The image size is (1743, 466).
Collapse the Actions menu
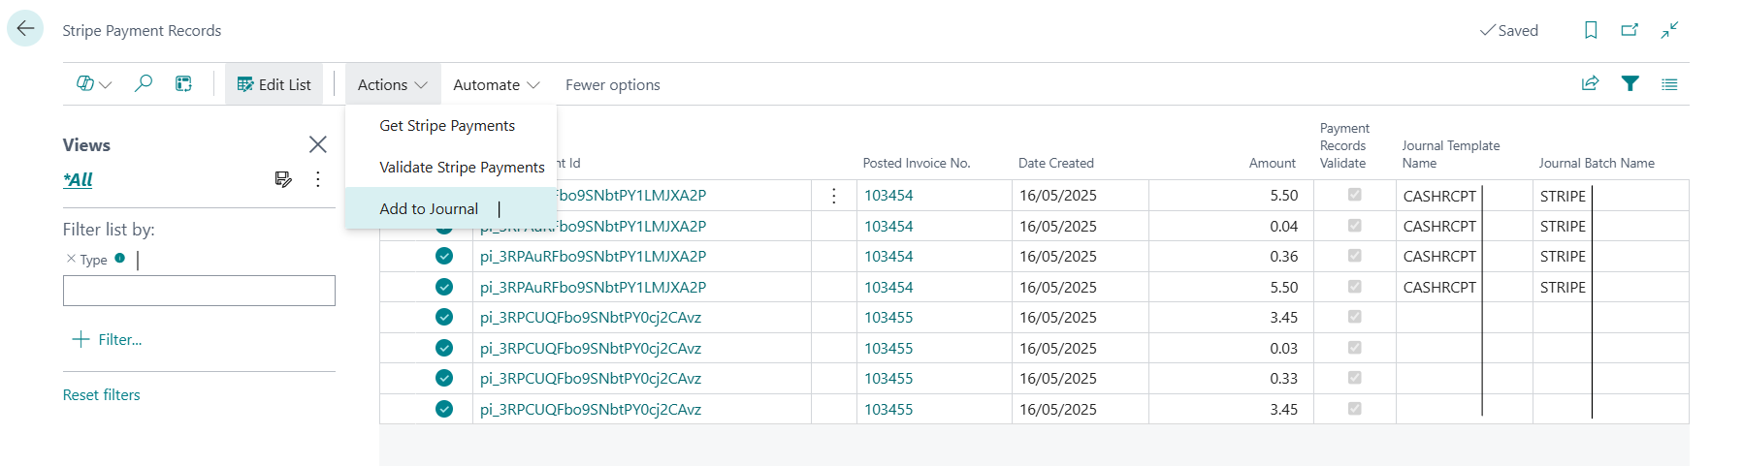point(393,84)
